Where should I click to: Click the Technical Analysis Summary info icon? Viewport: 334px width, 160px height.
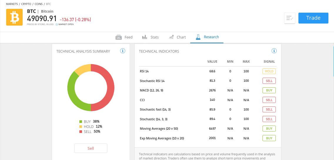[x=123, y=51]
